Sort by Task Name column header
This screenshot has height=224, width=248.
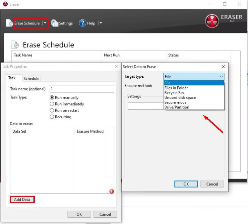click(x=56, y=55)
